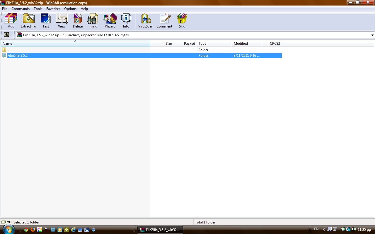
Task: Click the EN language indicator
Action: point(316,229)
